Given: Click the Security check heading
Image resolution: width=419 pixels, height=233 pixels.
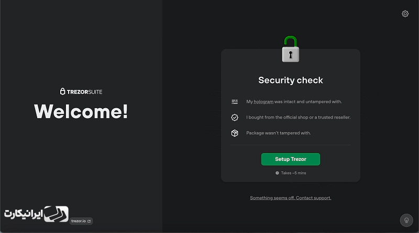Looking at the screenshot, I should coord(291,80).
